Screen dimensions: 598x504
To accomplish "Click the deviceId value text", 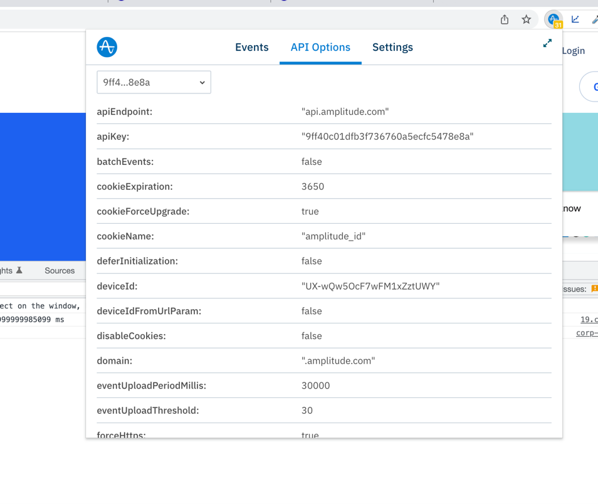I will pyautogui.click(x=370, y=286).
